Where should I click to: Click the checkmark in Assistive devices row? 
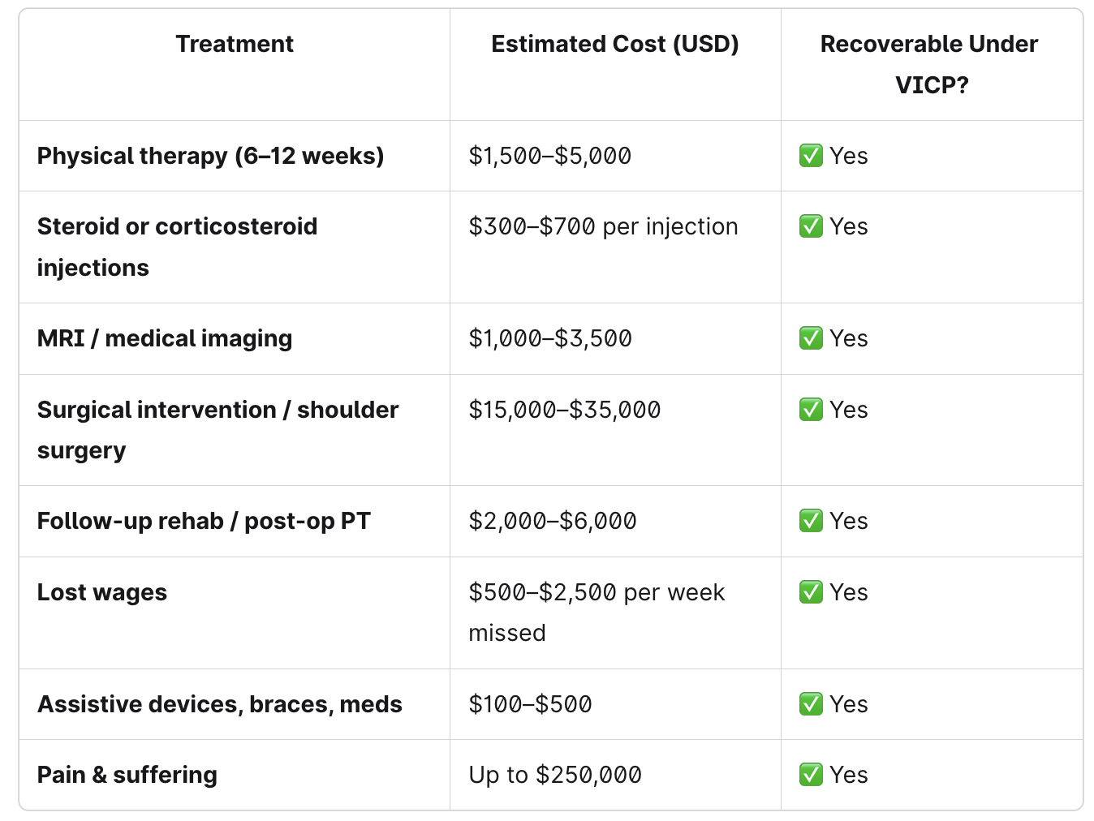[811, 704]
